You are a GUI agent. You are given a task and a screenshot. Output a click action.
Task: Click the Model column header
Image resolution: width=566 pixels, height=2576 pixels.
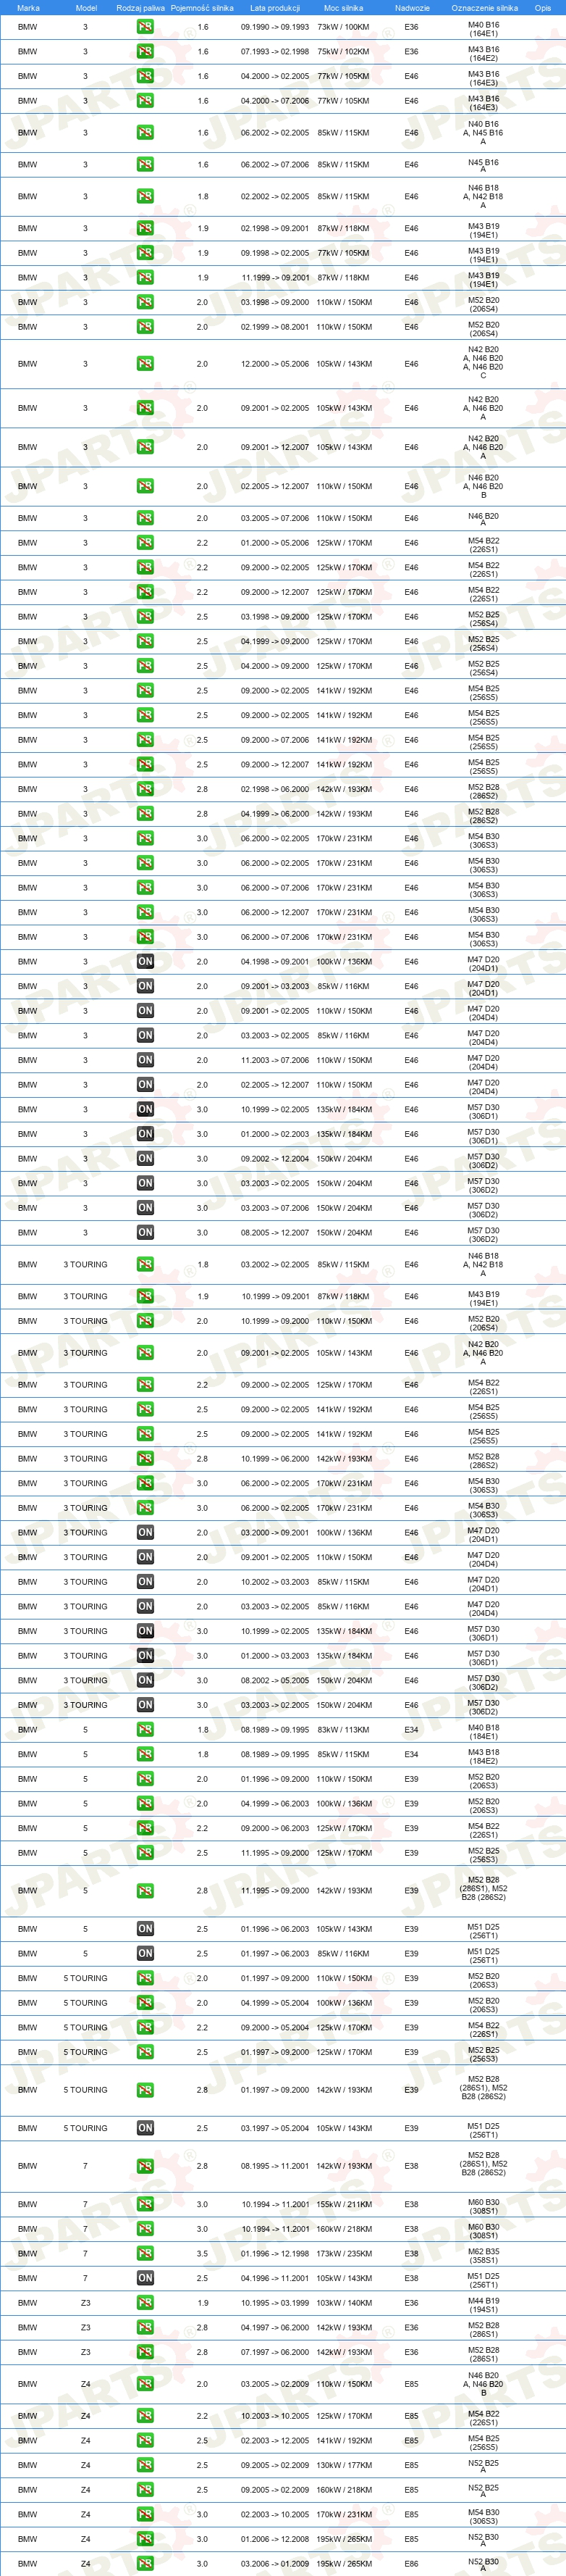click(x=87, y=8)
